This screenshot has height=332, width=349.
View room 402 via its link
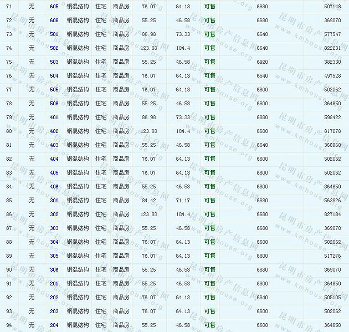[54, 131]
